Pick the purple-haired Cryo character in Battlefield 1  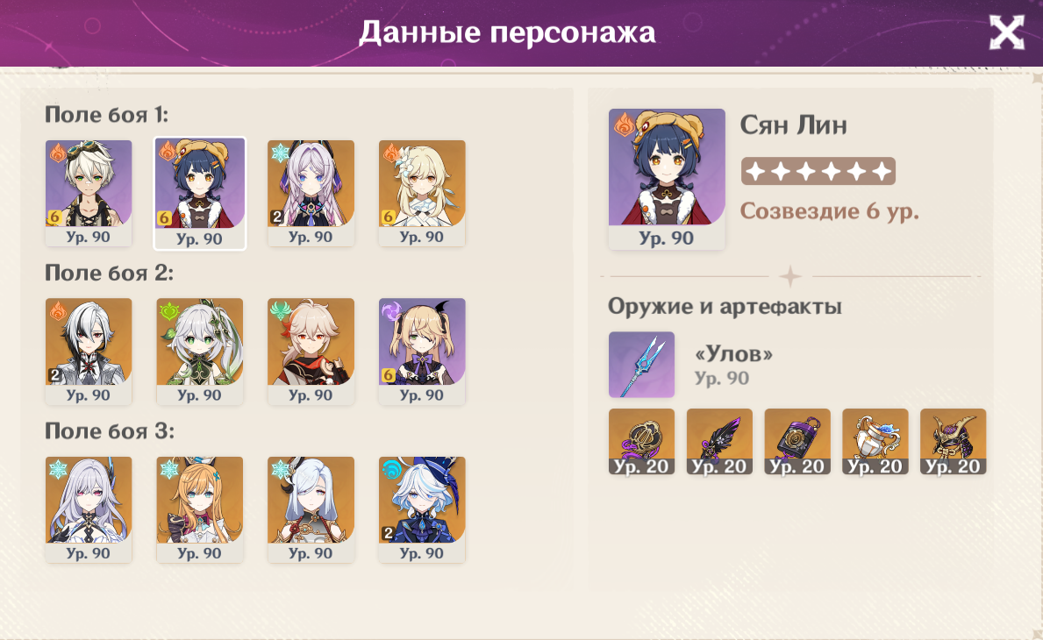(311, 193)
